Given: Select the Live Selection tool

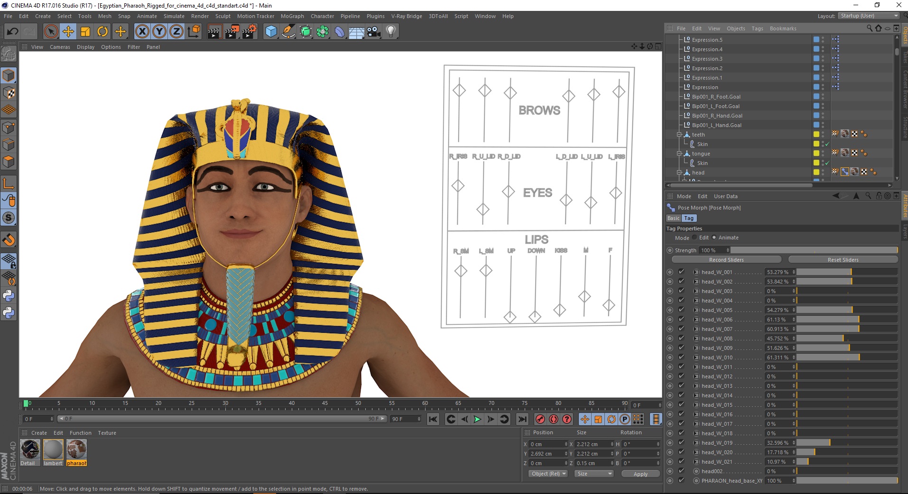Looking at the screenshot, I should pyautogui.click(x=51, y=32).
